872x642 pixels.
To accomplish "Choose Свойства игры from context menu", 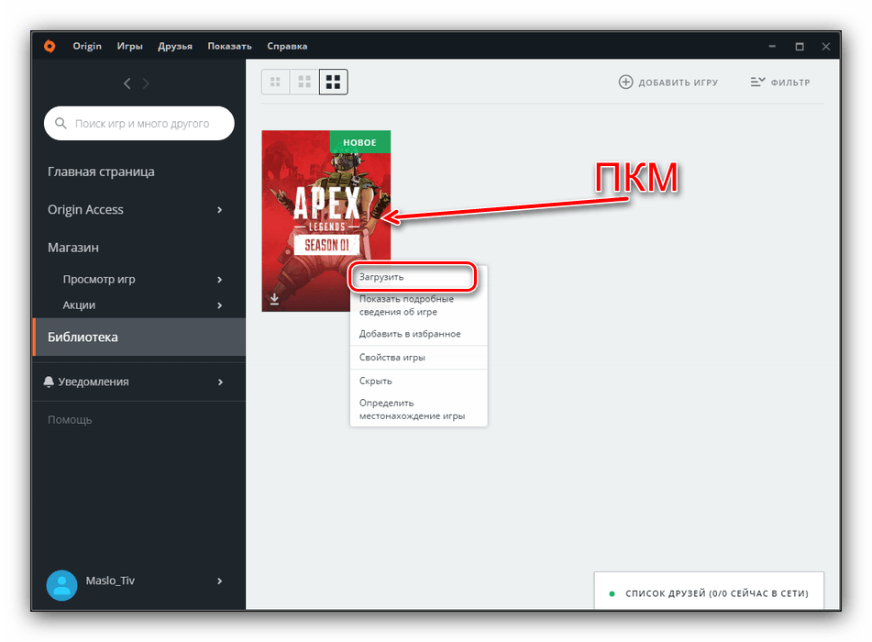I will (x=392, y=358).
